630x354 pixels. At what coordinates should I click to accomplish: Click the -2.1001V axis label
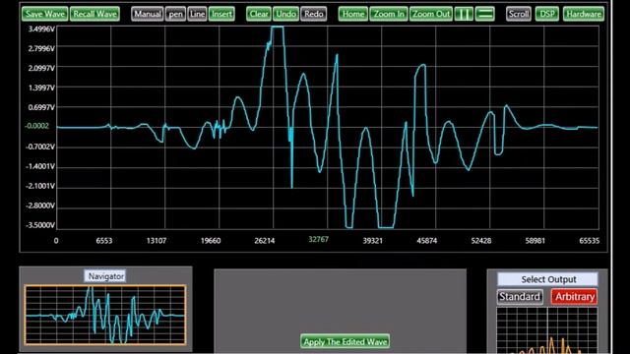(39, 186)
